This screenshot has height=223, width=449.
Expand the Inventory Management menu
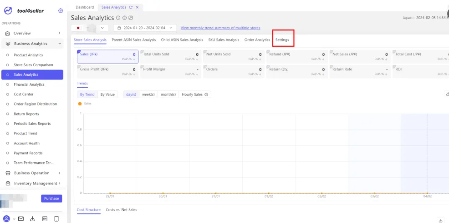tap(60, 183)
